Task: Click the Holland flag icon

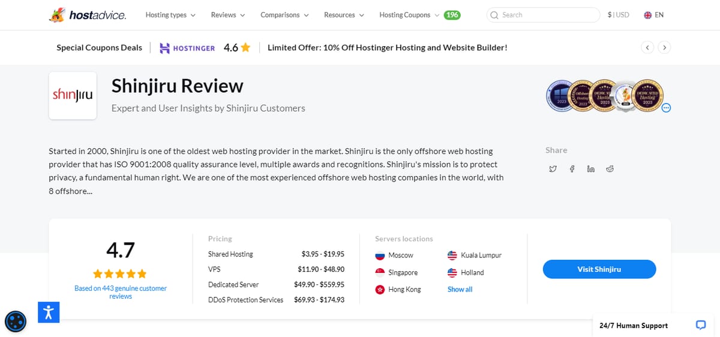Action: coord(452,272)
